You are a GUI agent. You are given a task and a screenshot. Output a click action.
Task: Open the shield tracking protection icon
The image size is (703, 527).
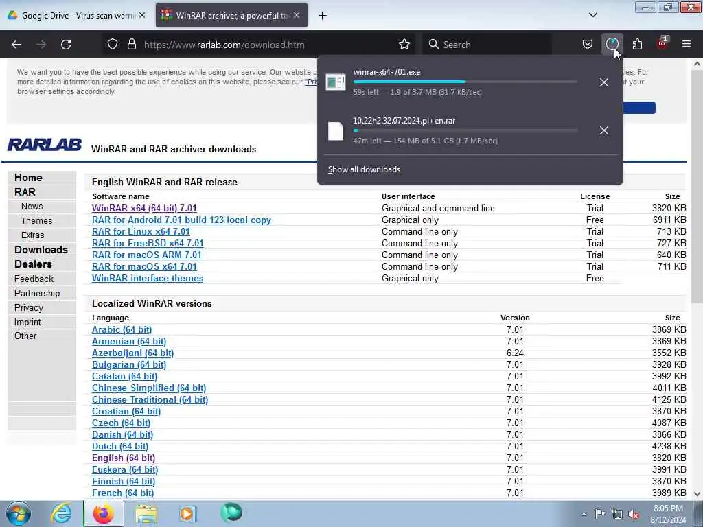[113, 45]
